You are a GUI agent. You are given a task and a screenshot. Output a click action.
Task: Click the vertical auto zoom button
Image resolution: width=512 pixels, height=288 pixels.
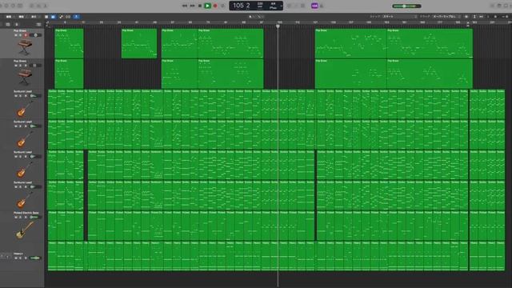[x=474, y=17]
